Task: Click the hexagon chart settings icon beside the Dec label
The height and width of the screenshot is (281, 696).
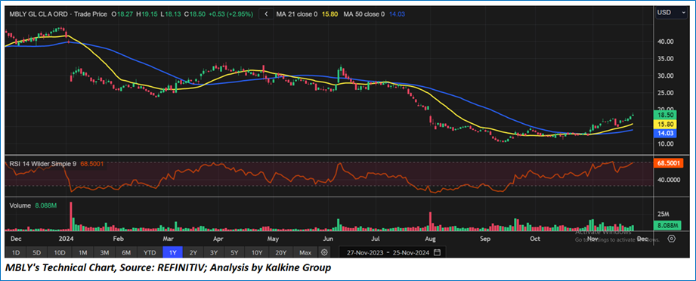Action: (672, 239)
